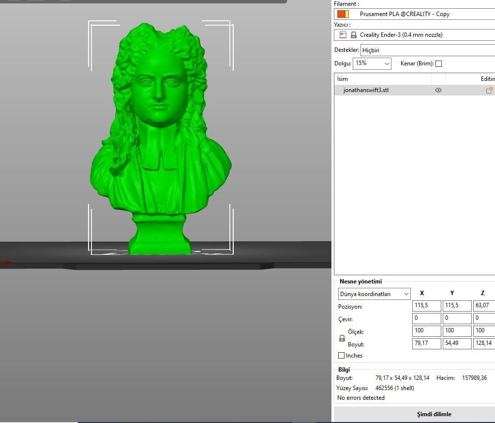This screenshot has height=423, width=495.
Task: Click the Çevir Y rotation field
Action: [457, 318]
